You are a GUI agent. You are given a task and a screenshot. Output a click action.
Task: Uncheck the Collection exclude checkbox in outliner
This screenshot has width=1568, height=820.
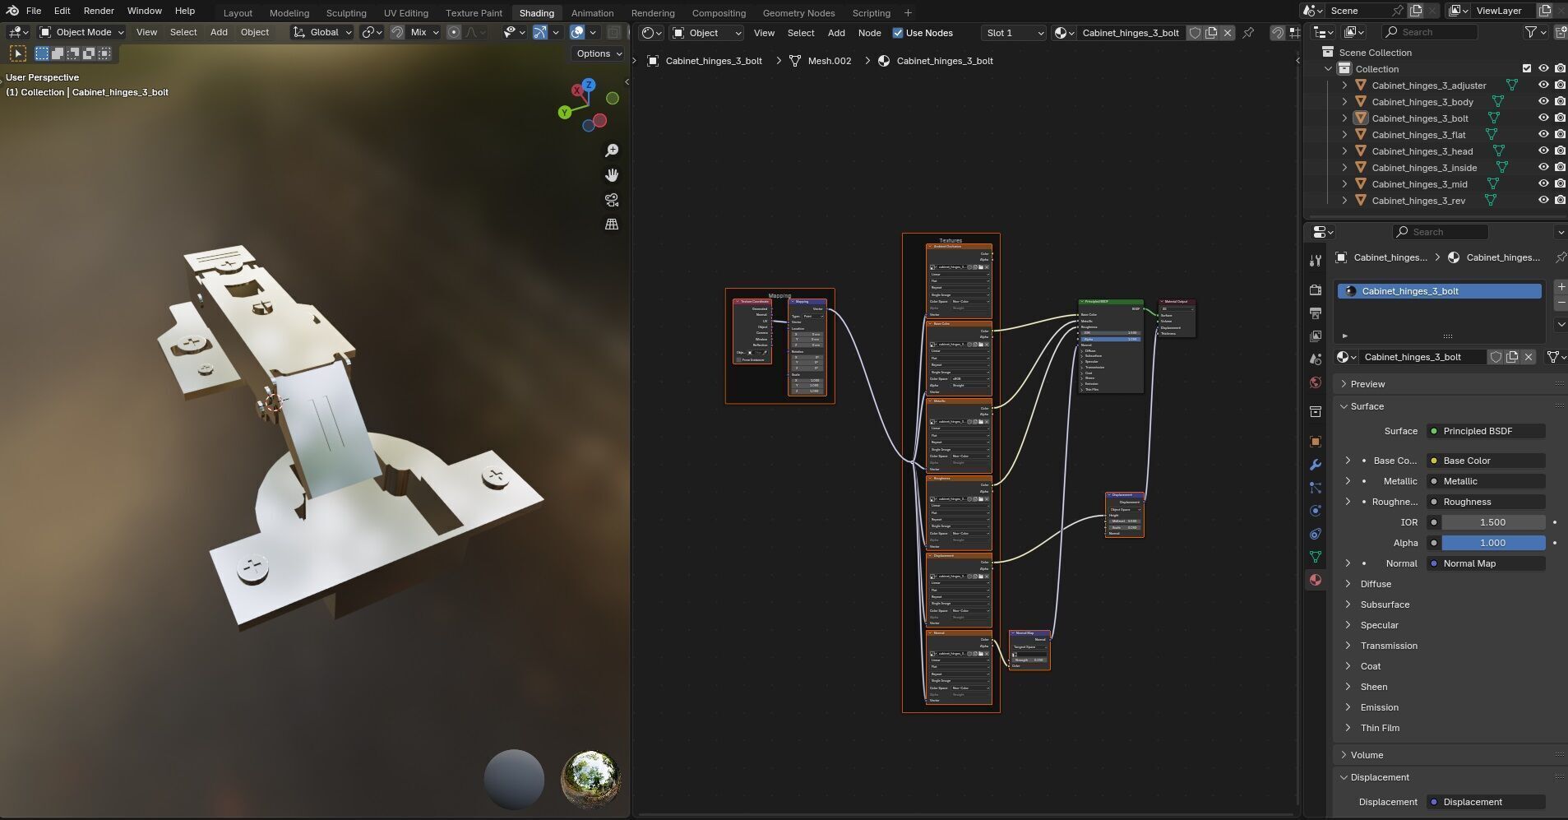(1527, 69)
